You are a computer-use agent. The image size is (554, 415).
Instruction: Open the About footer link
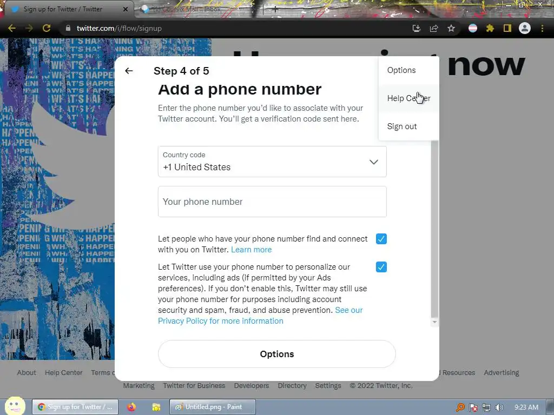tap(27, 373)
